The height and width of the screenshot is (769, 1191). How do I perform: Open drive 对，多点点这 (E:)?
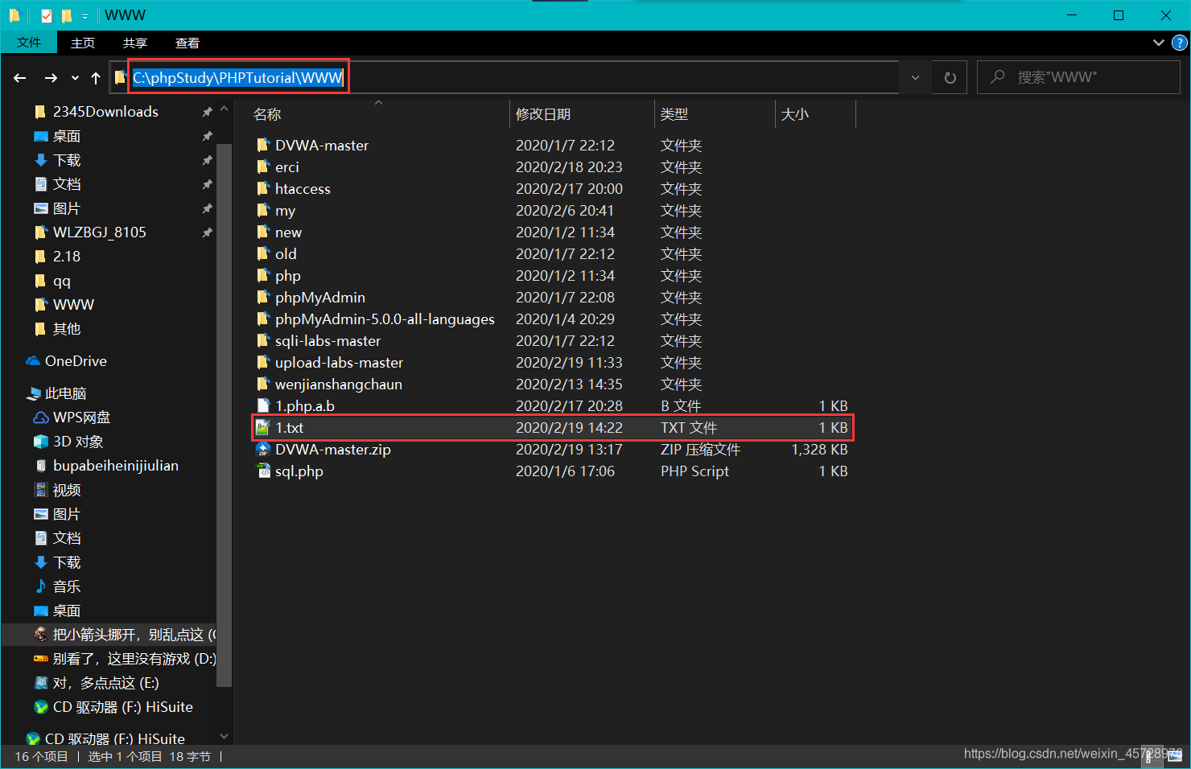(105, 683)
